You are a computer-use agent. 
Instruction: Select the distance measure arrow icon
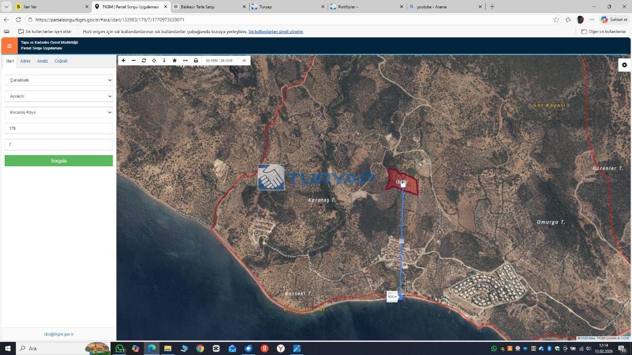point(185,60)
